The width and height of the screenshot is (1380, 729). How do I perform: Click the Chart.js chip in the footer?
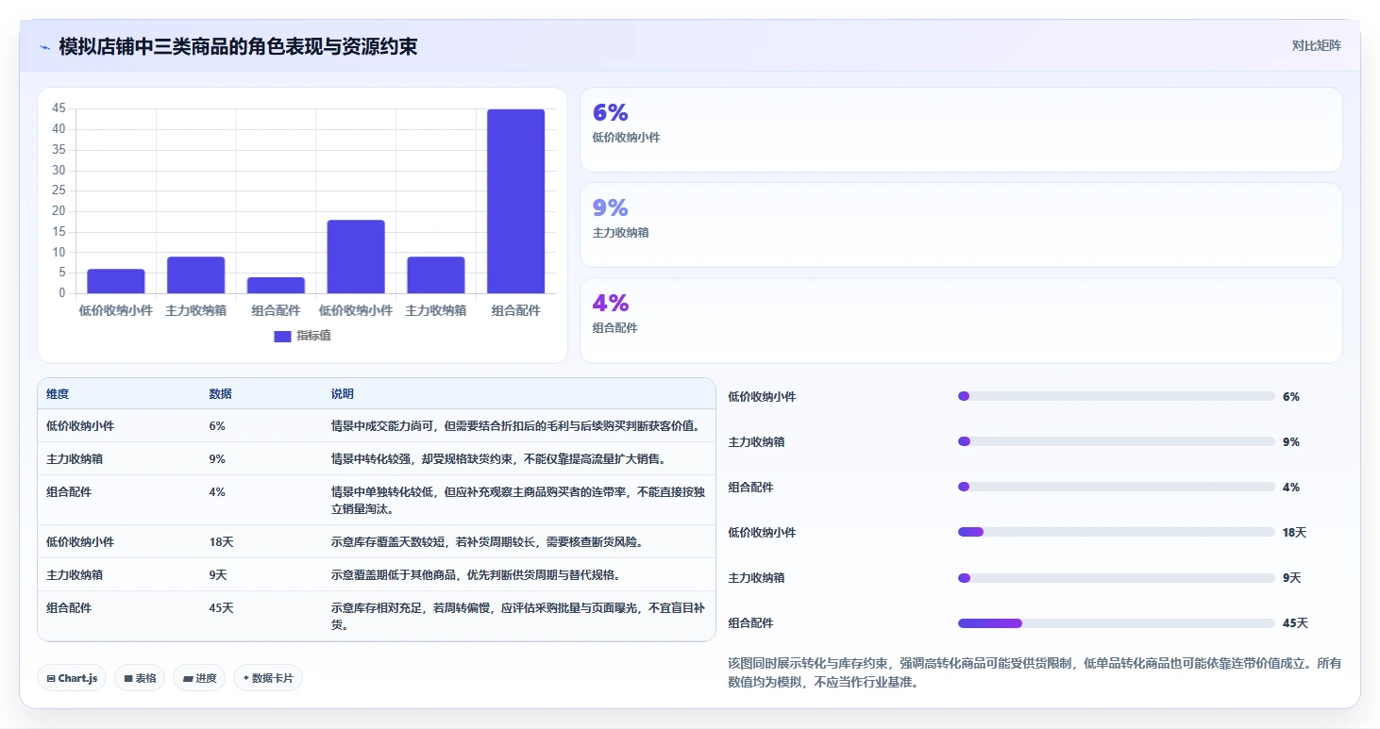[72, 678]
